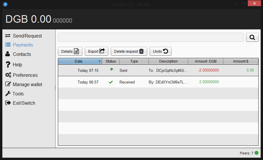Click the green peers connection indicator
This screenshot has height=160, width=263.
pyautogui.click(x=257, y=153)
